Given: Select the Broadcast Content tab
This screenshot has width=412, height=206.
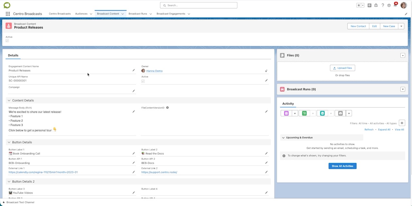Looking at the screenshot, I should click(x=108, y=14).
